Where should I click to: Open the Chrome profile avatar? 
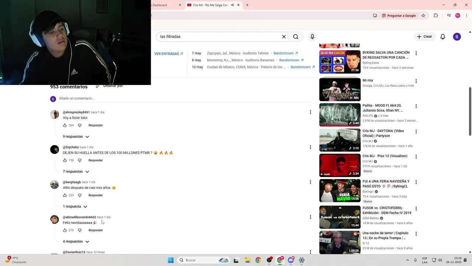coord(458,16)
